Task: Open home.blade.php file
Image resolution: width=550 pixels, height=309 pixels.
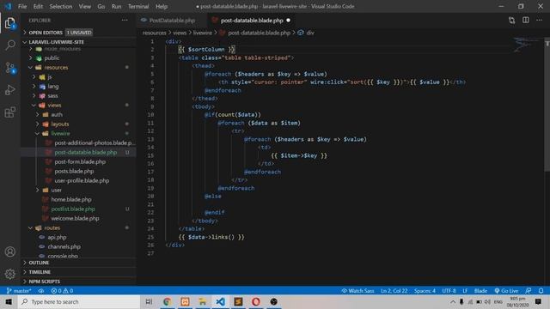Action: click(71, 199)
